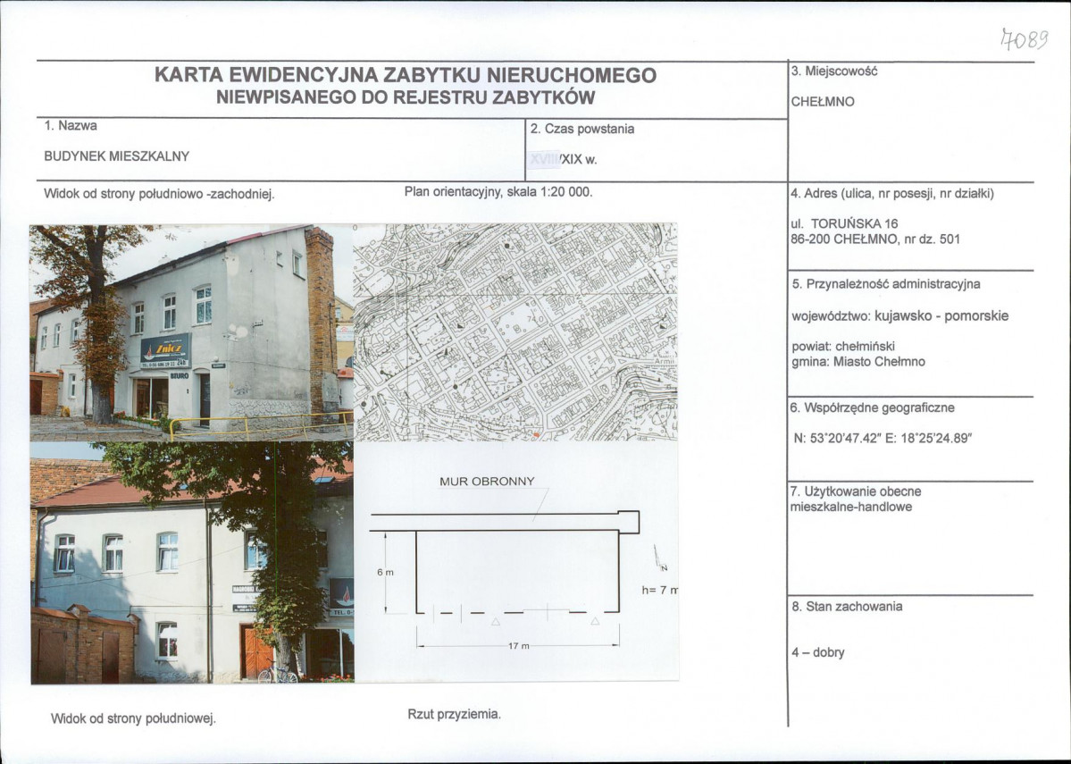
Task: Click the 'Rzut przyziemia.' caption
Action: tap(454, 715)
